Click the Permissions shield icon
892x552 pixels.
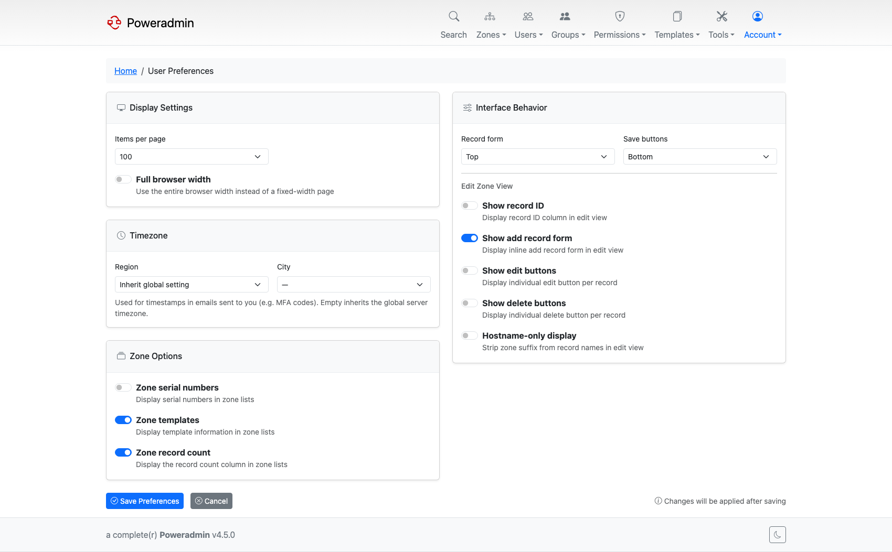620,16
